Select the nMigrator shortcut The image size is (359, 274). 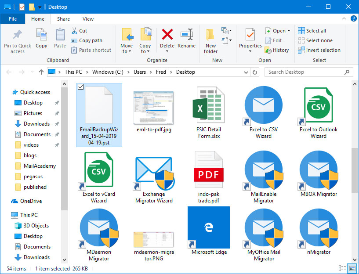(x=319, y=231)
